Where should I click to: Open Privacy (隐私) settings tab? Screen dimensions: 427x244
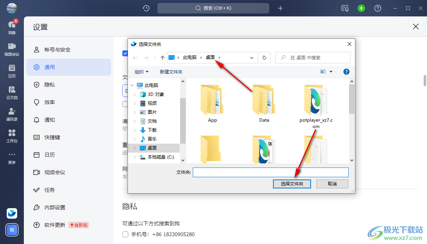[69, 85]
